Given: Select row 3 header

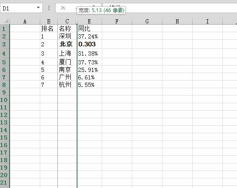Looking at the screenshot, I should [5, 44].
